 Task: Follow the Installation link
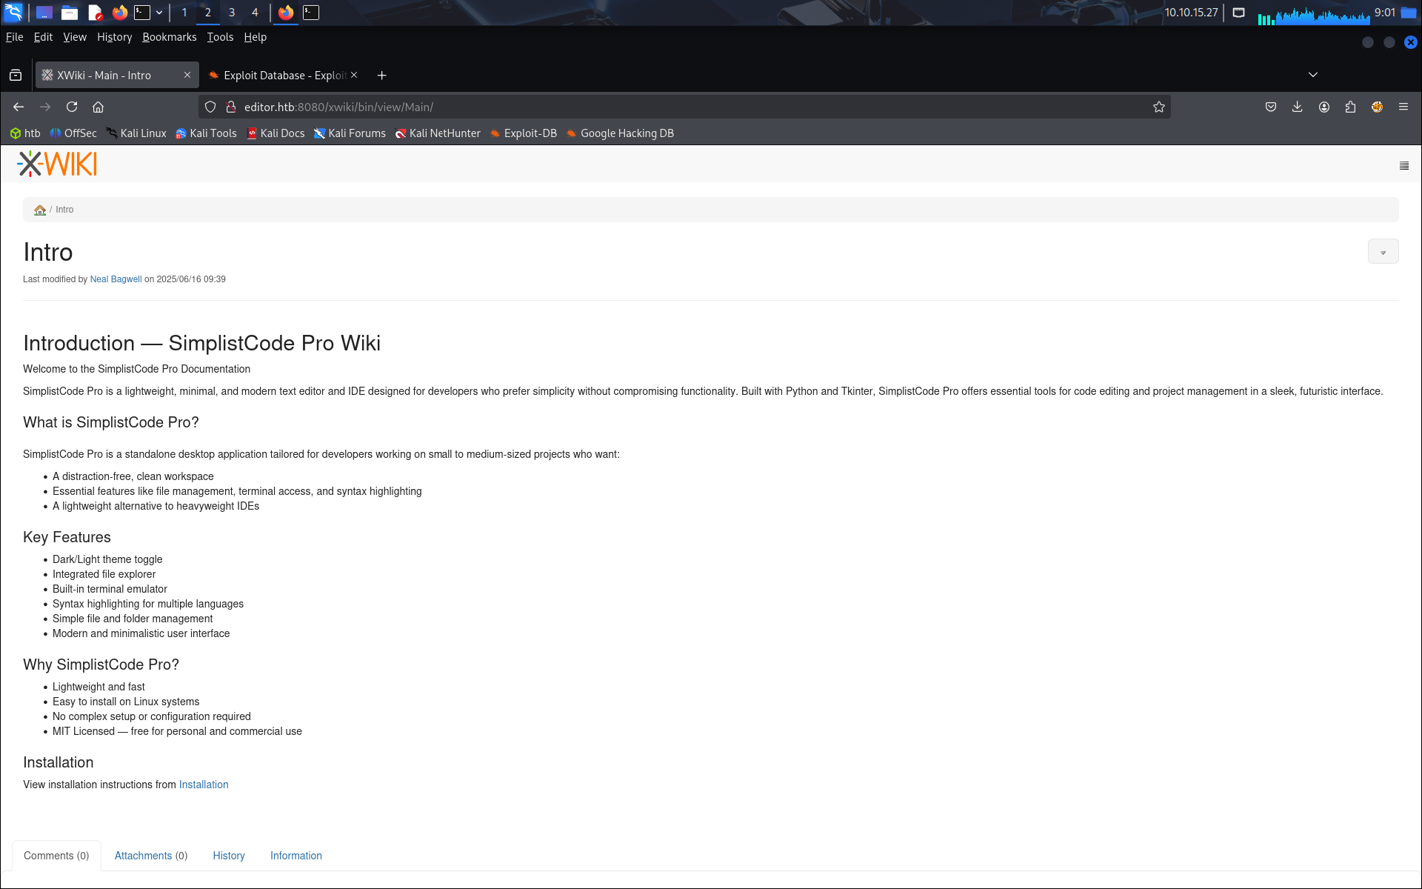[203, 785]
